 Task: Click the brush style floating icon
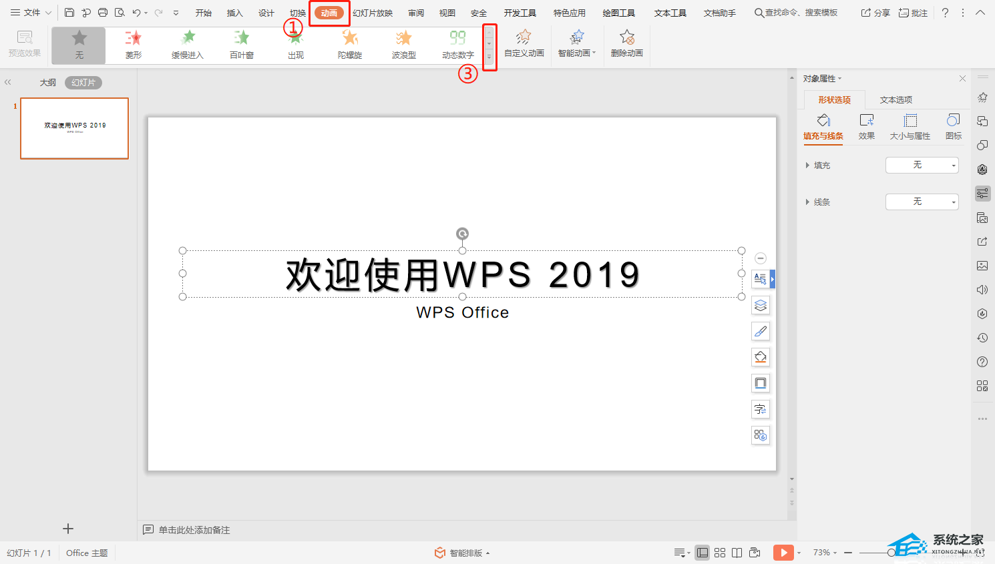(x=761, y=331)
